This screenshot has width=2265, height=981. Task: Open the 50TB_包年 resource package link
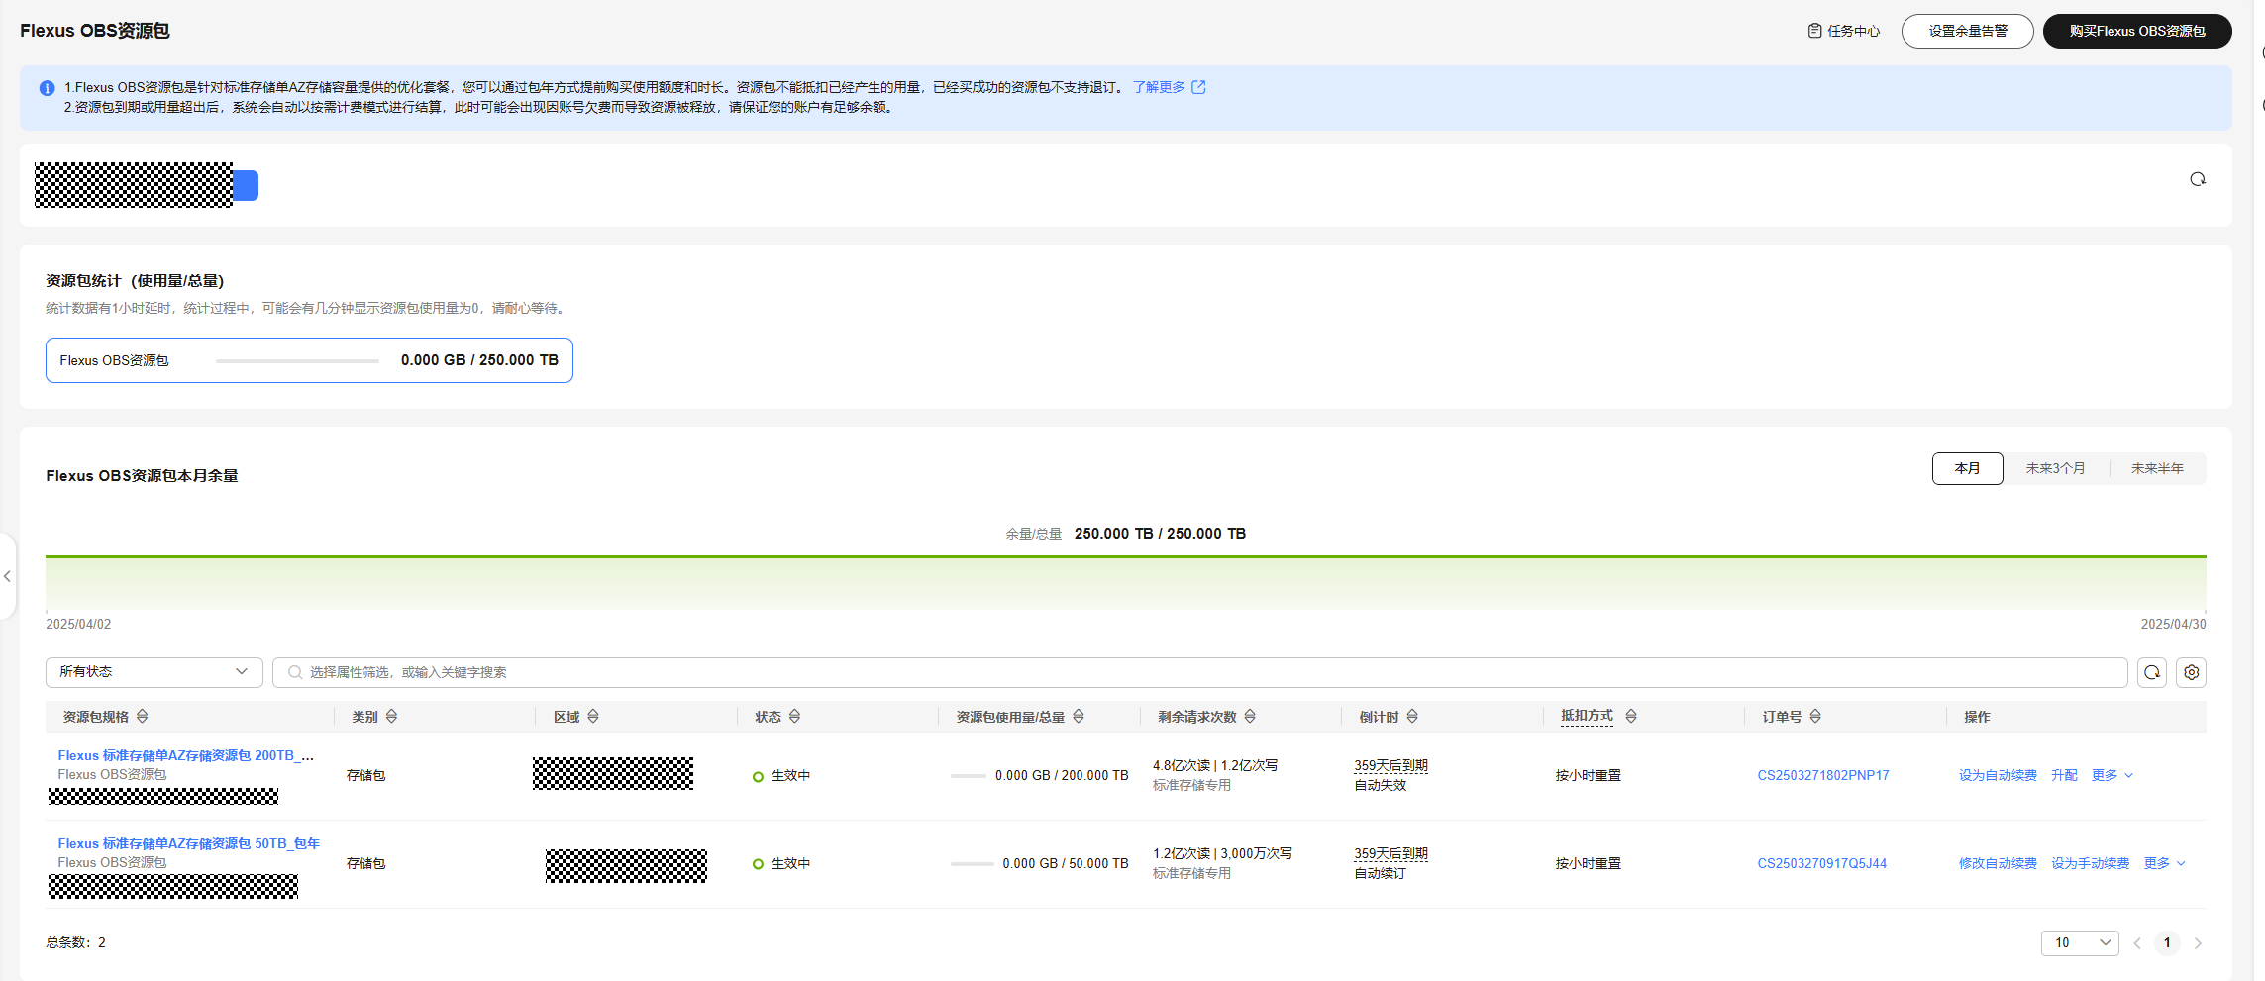tap(188, 843)
